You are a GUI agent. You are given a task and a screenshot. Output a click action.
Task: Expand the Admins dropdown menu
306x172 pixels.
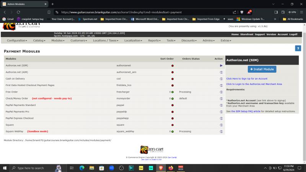tap(208, 41)
